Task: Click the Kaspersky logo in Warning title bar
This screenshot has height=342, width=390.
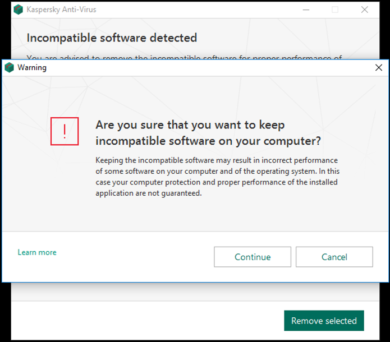Action: coord(9,67)
